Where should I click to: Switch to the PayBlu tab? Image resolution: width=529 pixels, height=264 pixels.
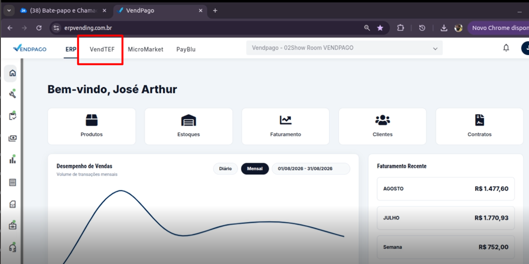(186, 50)
